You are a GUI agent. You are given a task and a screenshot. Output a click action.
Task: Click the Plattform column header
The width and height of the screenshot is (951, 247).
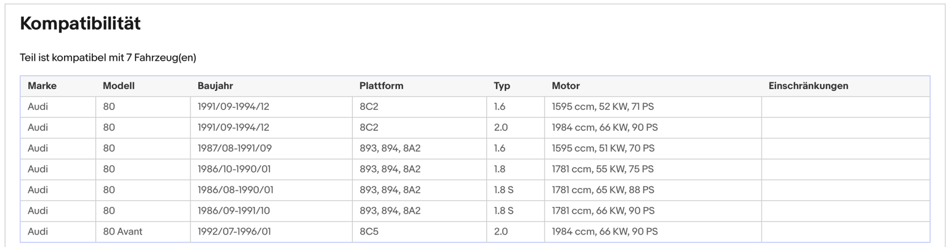point(381,86)
